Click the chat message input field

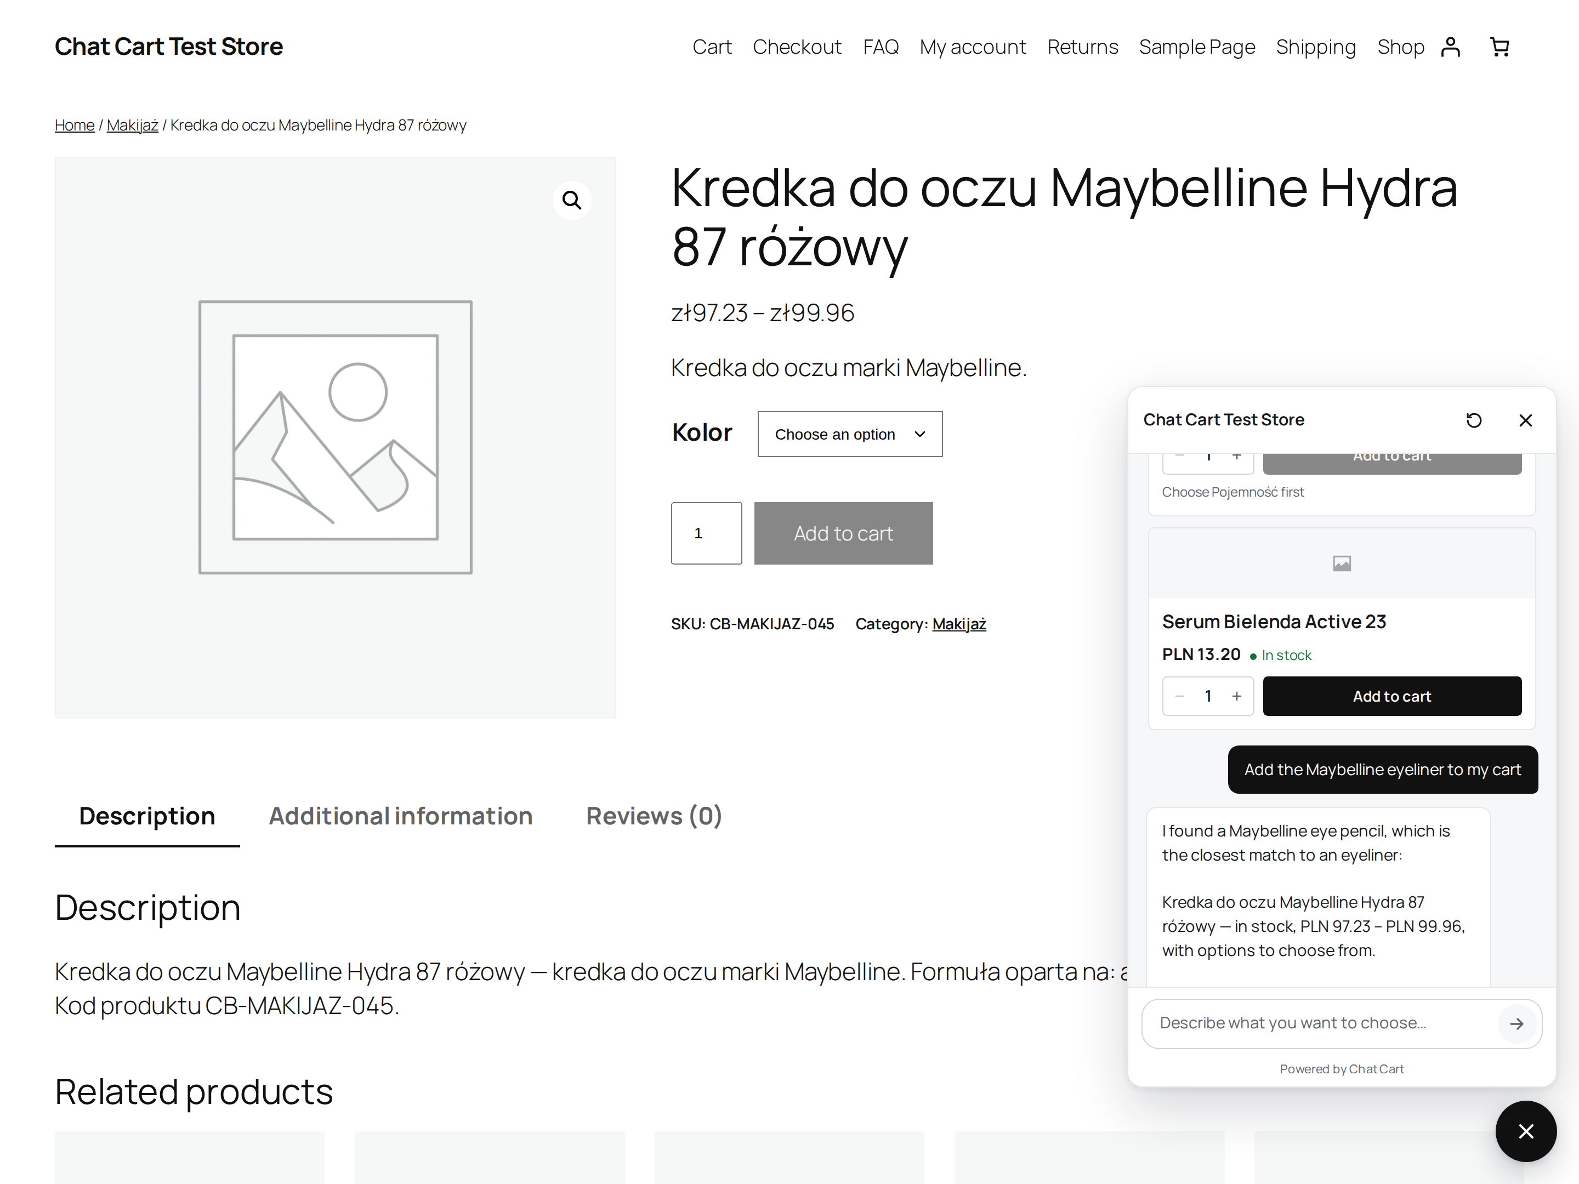tap(1324, 1023)
